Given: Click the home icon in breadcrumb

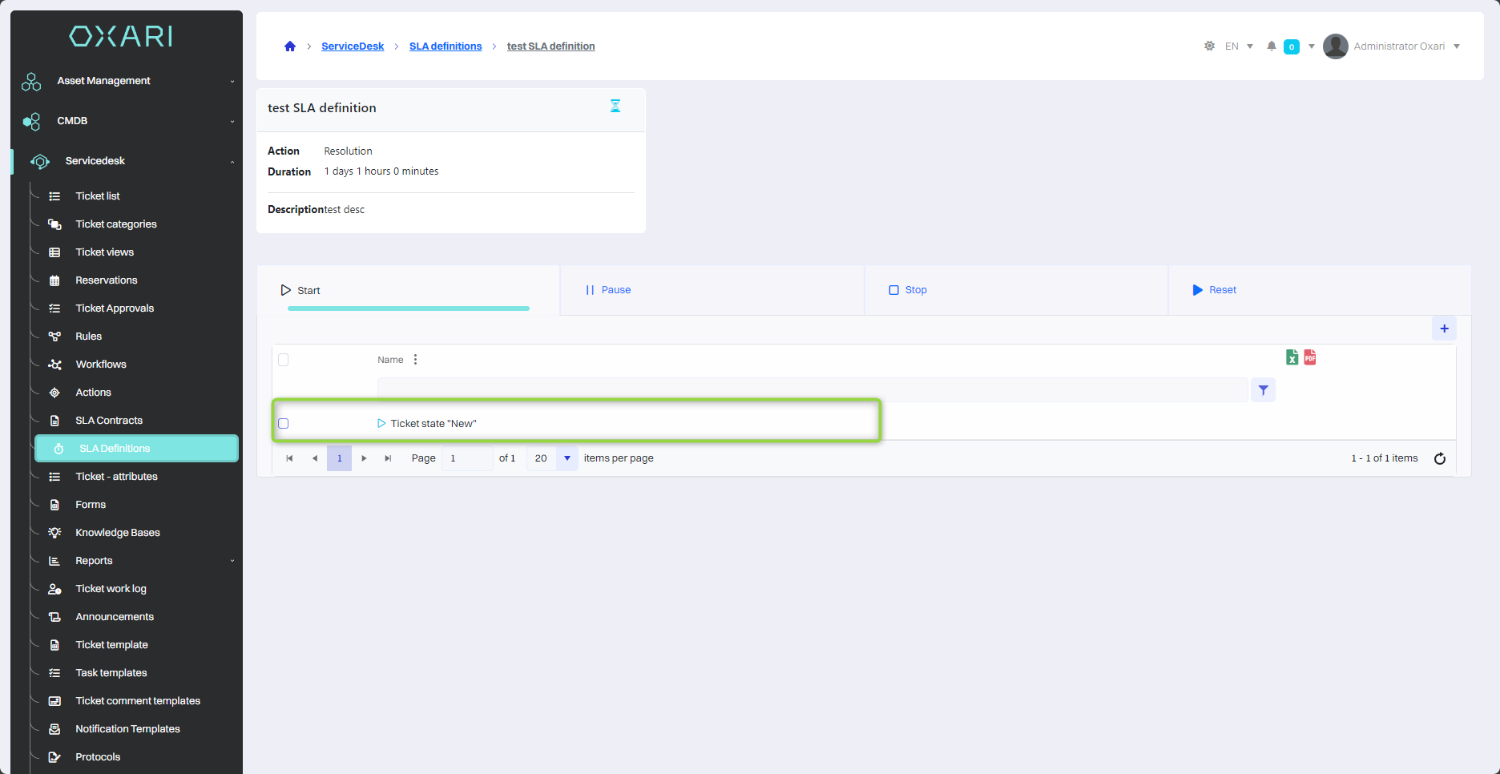Looking at the screenshot, I should (290, 46).
